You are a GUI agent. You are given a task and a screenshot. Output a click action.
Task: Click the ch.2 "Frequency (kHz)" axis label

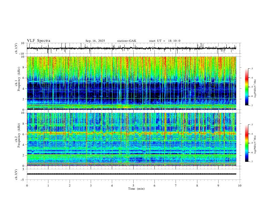(19, 135)
